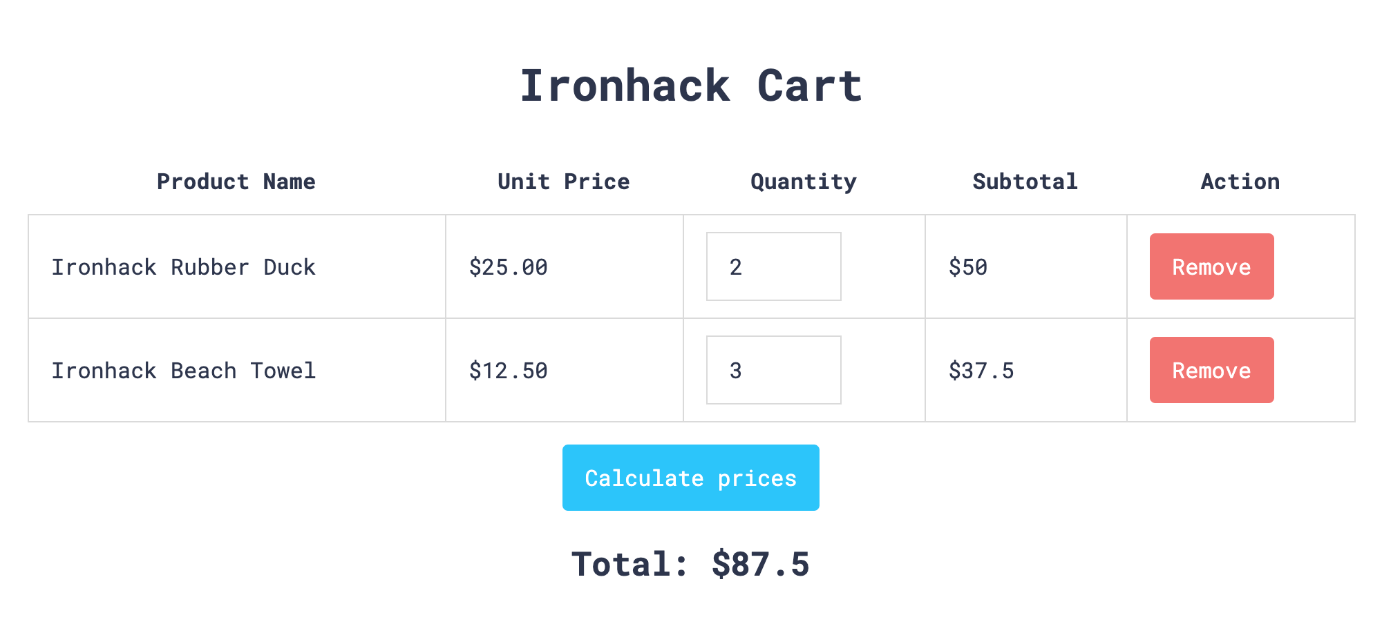1382x624 pixels.
Task: Remove the Ironhack Rubber Duck item
Action: [x=1211, y=266]
